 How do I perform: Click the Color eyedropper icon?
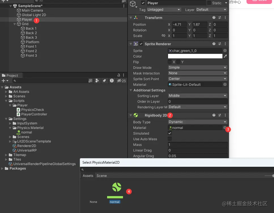(226, 56)
